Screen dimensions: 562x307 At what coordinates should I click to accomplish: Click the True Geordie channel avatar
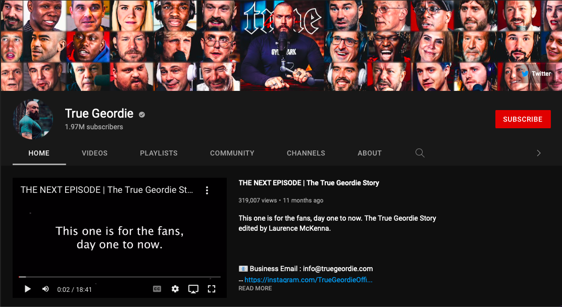33,119
